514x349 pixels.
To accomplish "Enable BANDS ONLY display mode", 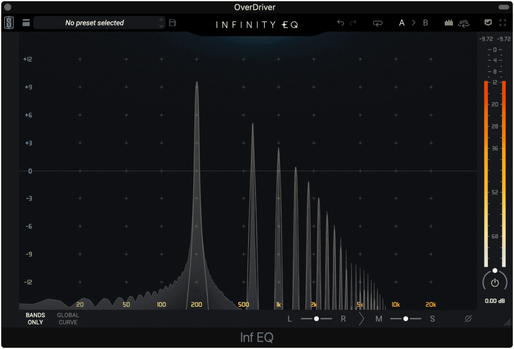I will [x=36, y=318].
